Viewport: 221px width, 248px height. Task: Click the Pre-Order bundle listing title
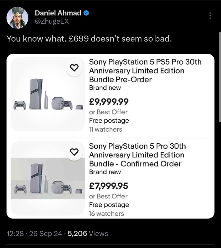(x=145, y=71)
